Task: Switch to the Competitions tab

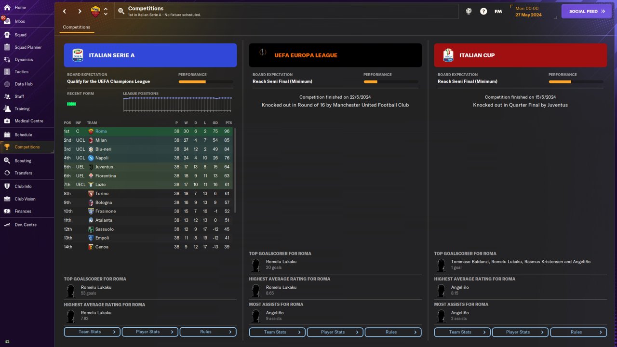Action: pos(77,27)
